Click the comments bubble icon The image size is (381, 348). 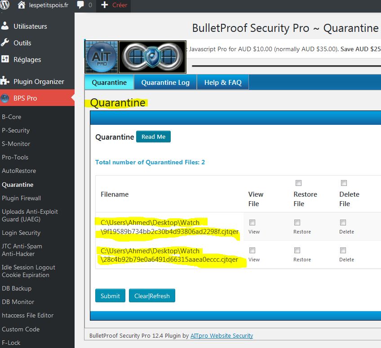tap(81, 5)
